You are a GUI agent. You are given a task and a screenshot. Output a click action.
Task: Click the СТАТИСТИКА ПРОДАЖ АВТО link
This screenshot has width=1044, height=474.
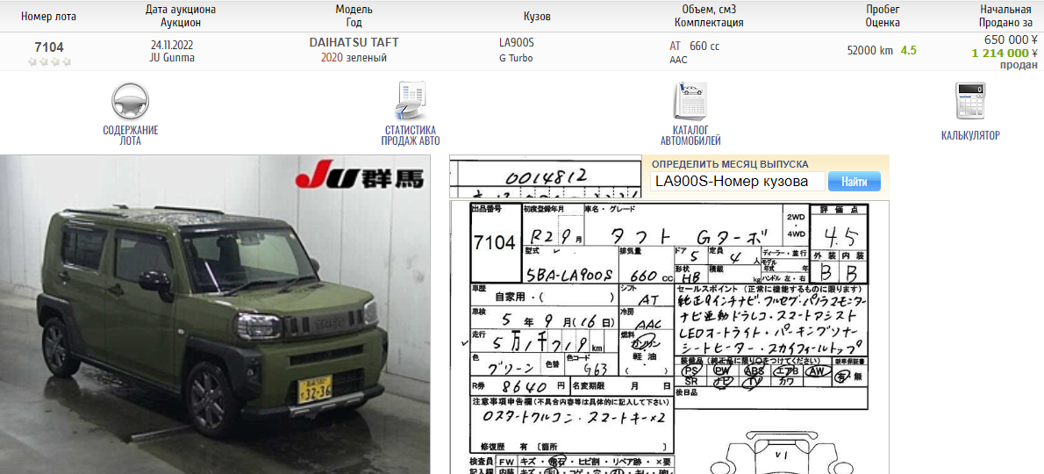click(411, 135)
